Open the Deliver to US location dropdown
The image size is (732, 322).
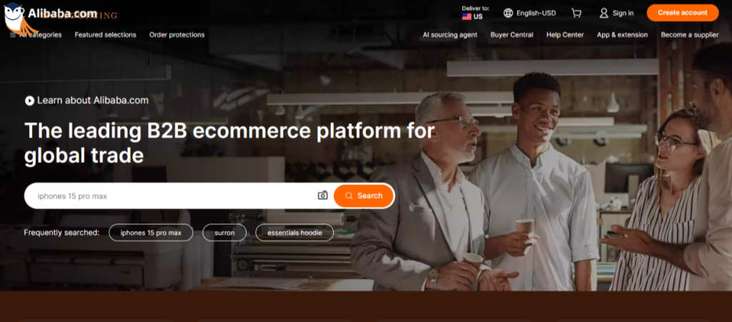475,13
